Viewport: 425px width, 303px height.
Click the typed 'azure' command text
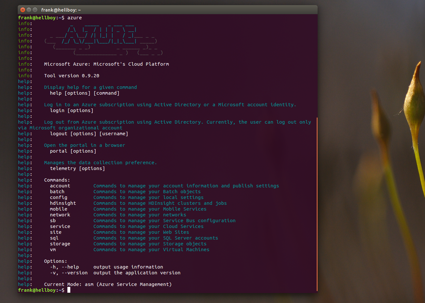(x=74, y=18)
